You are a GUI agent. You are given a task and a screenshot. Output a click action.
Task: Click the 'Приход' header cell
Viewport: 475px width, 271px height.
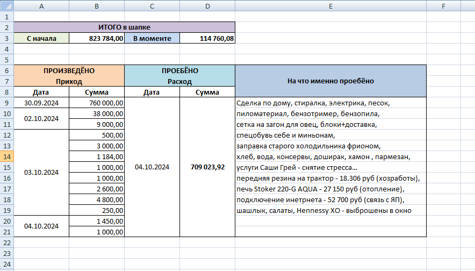pos(69,81)
